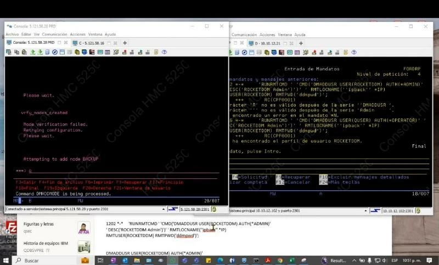The width and height of the screenshot is (439, 265).
Task: Click the paste icon in Consola window toolbar
Action: tap(24, 52)
